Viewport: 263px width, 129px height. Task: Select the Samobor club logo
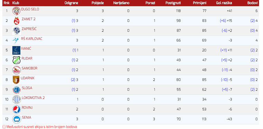point(17,70)
